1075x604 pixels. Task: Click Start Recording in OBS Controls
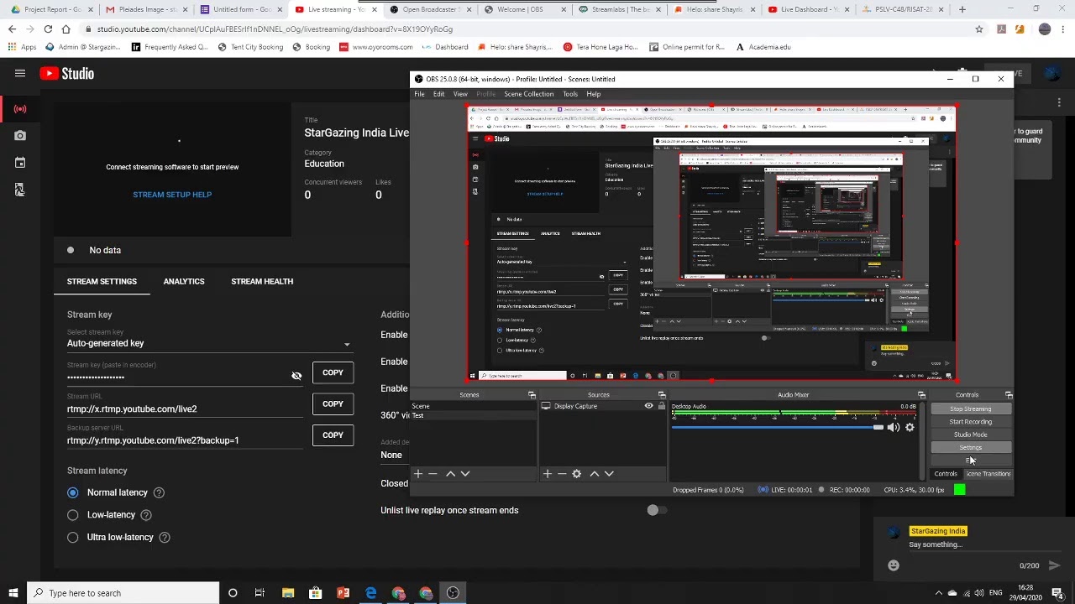(970, 422)
